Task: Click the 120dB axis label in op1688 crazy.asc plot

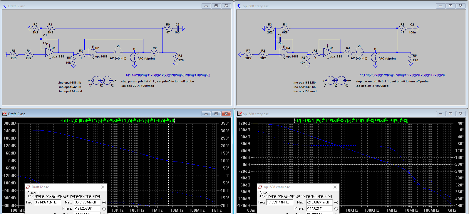Action: click(244, 123)
